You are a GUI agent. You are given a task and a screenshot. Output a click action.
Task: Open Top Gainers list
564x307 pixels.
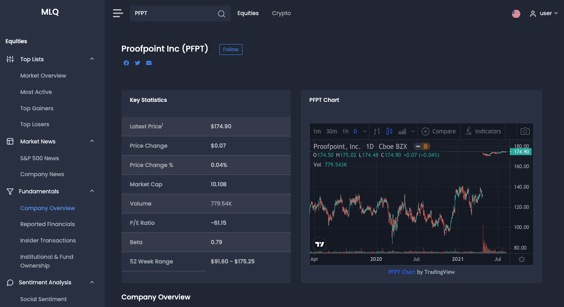pos(37,109)
